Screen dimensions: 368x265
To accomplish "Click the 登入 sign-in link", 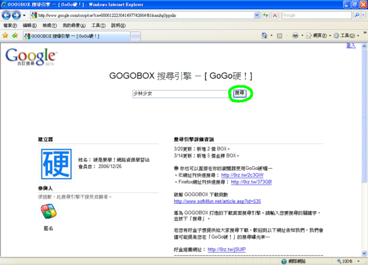I will [x=351, y=46].
